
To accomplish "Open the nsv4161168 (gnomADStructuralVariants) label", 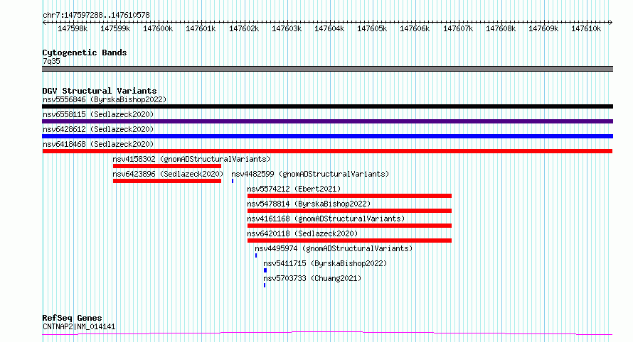I will [326, 219].
